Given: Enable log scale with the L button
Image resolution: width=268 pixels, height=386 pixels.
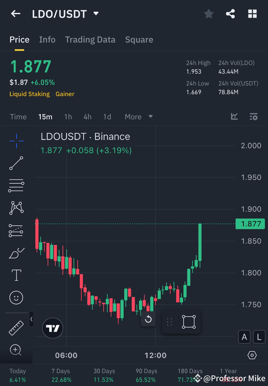Looking at the screenshot, I should click(x=259, y=337).
